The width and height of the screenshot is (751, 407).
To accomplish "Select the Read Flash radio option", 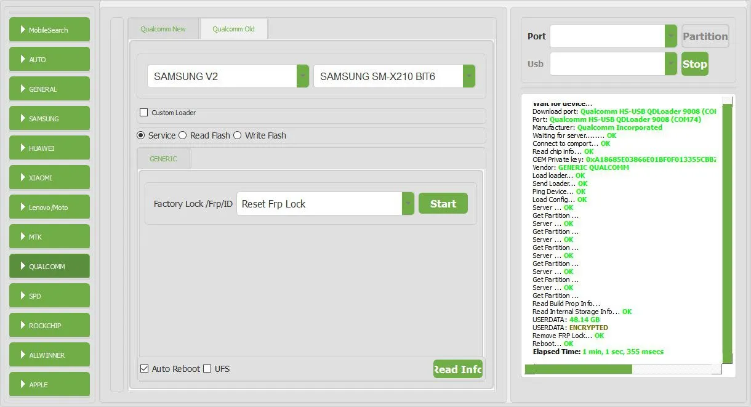I will tap(183, 135).
